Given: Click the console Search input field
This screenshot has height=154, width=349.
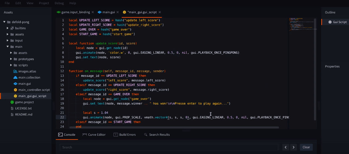Looking at the screenshot, I should [170, 147].
